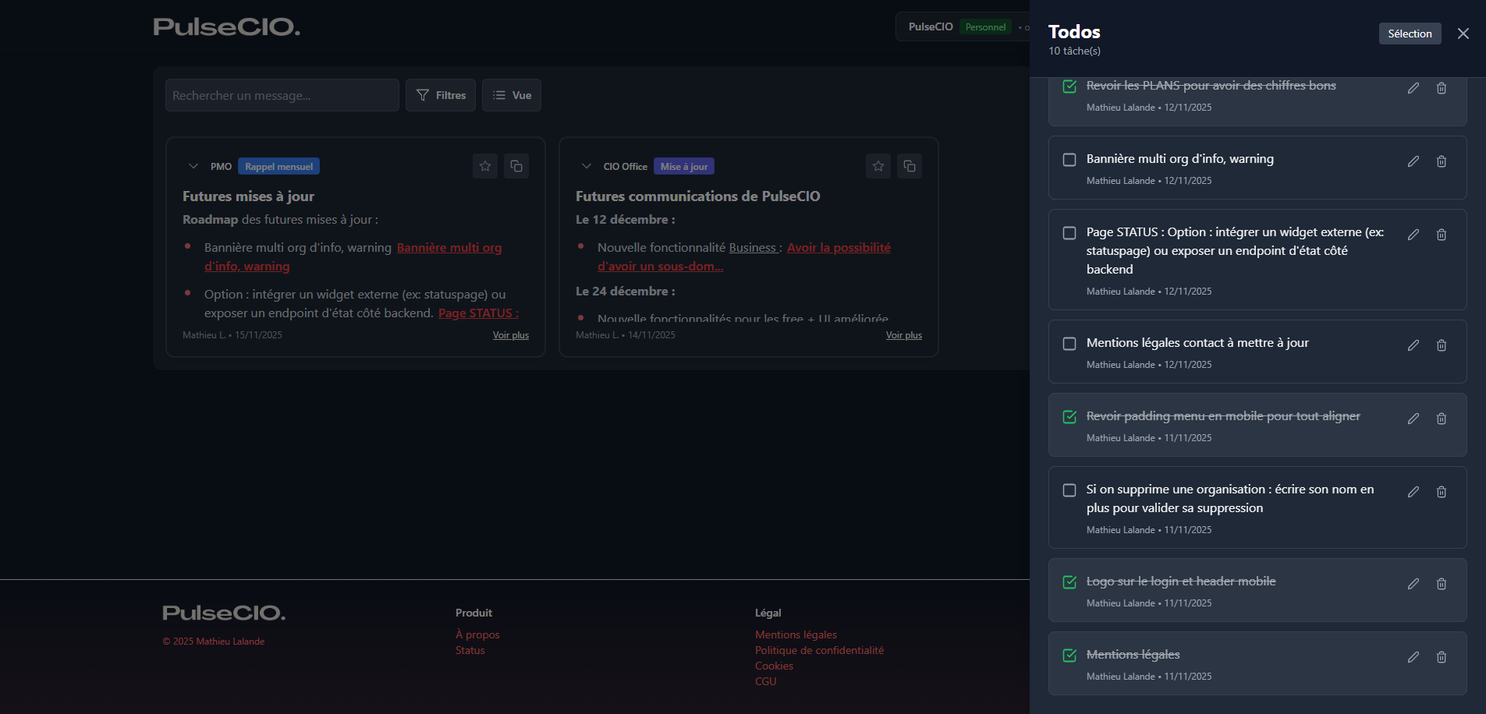
Task: Collapse the CIO Office card chevron
Action: 587,166
